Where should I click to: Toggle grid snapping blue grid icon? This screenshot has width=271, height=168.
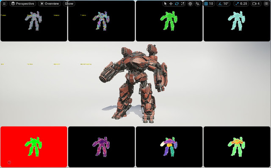click(x=206, y=4)
